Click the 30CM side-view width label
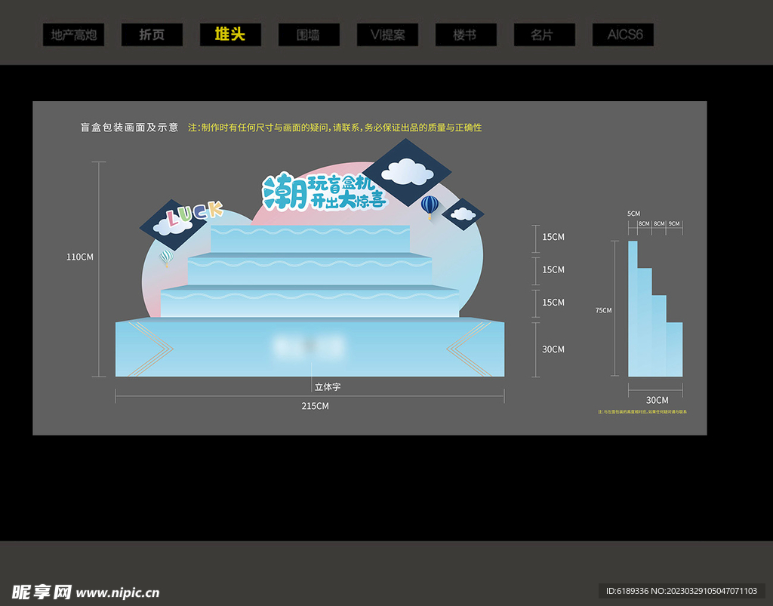773x606 pixels. point(658,400)
